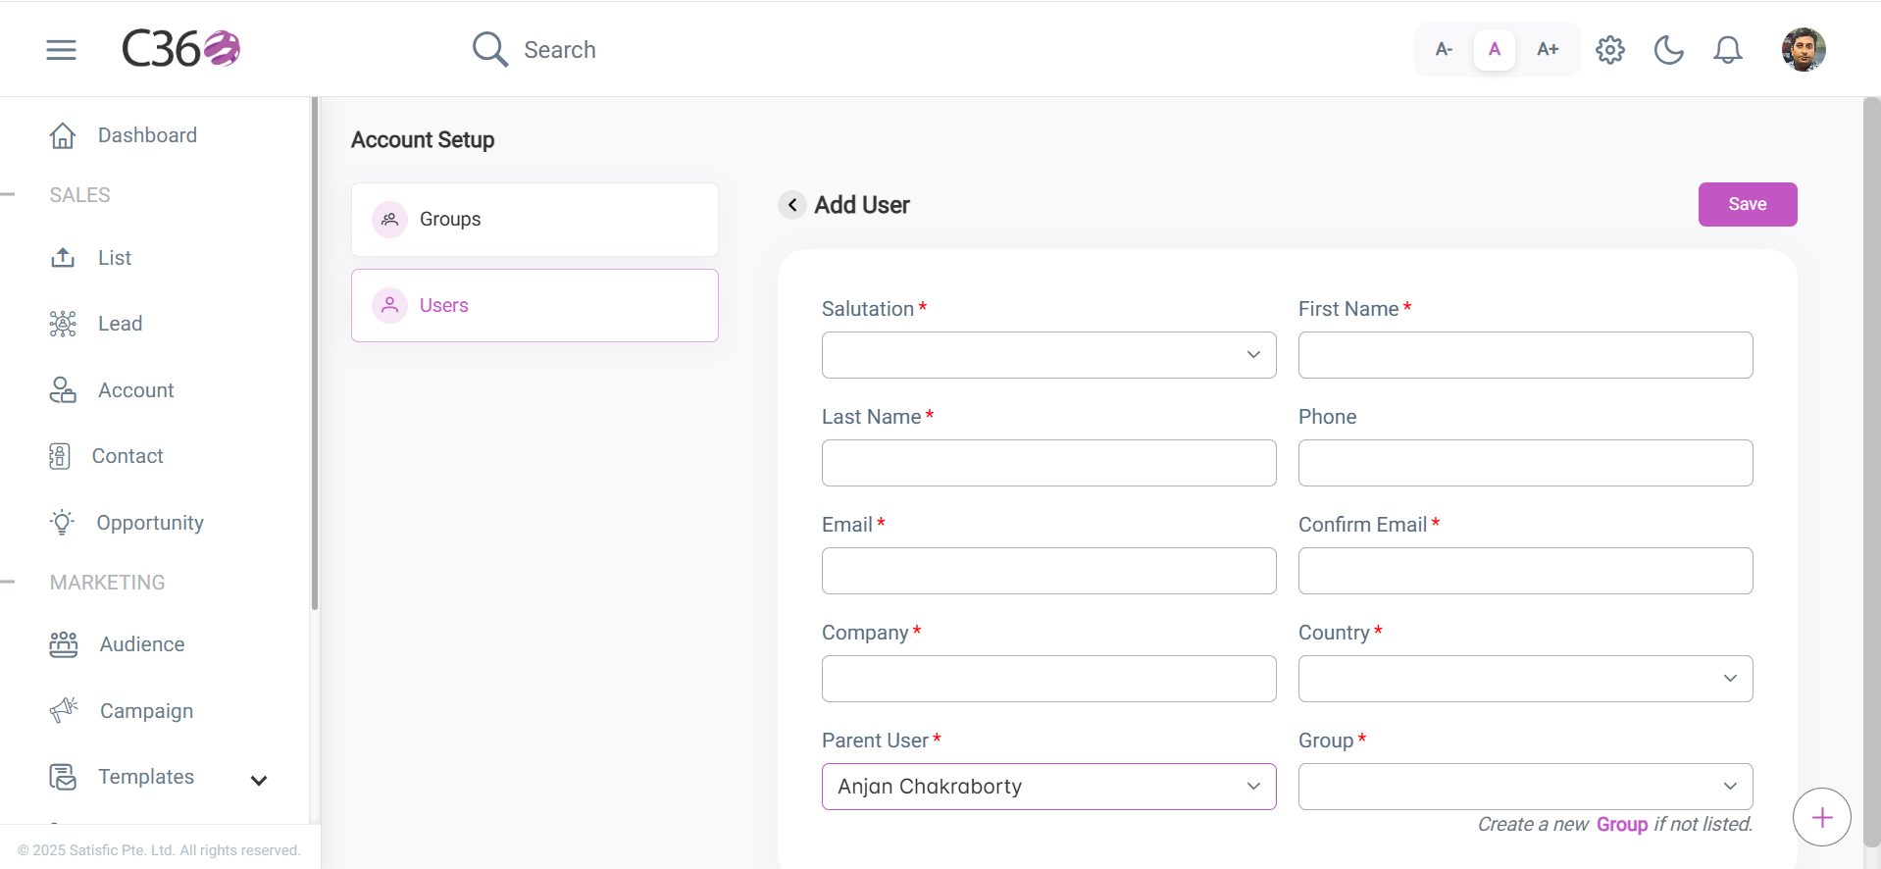Increase font size with A+ button
This screenshot has width=1881, height=869.
click(1548, 49)
